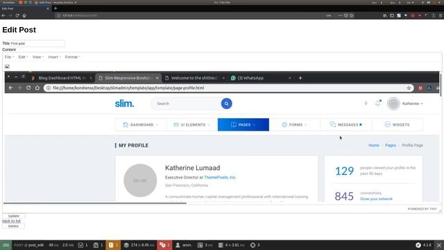Image resolution: width=444 pixels, height=250 pixels.
Task: Open the 49 ms performance panel
Action: (x=53, y=245)
